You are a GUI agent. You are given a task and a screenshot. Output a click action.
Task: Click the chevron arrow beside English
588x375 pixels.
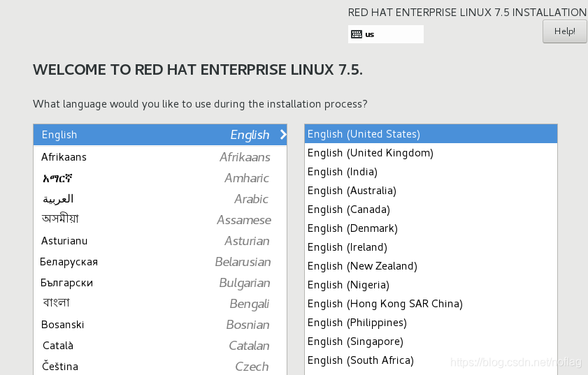pos(283,135)
